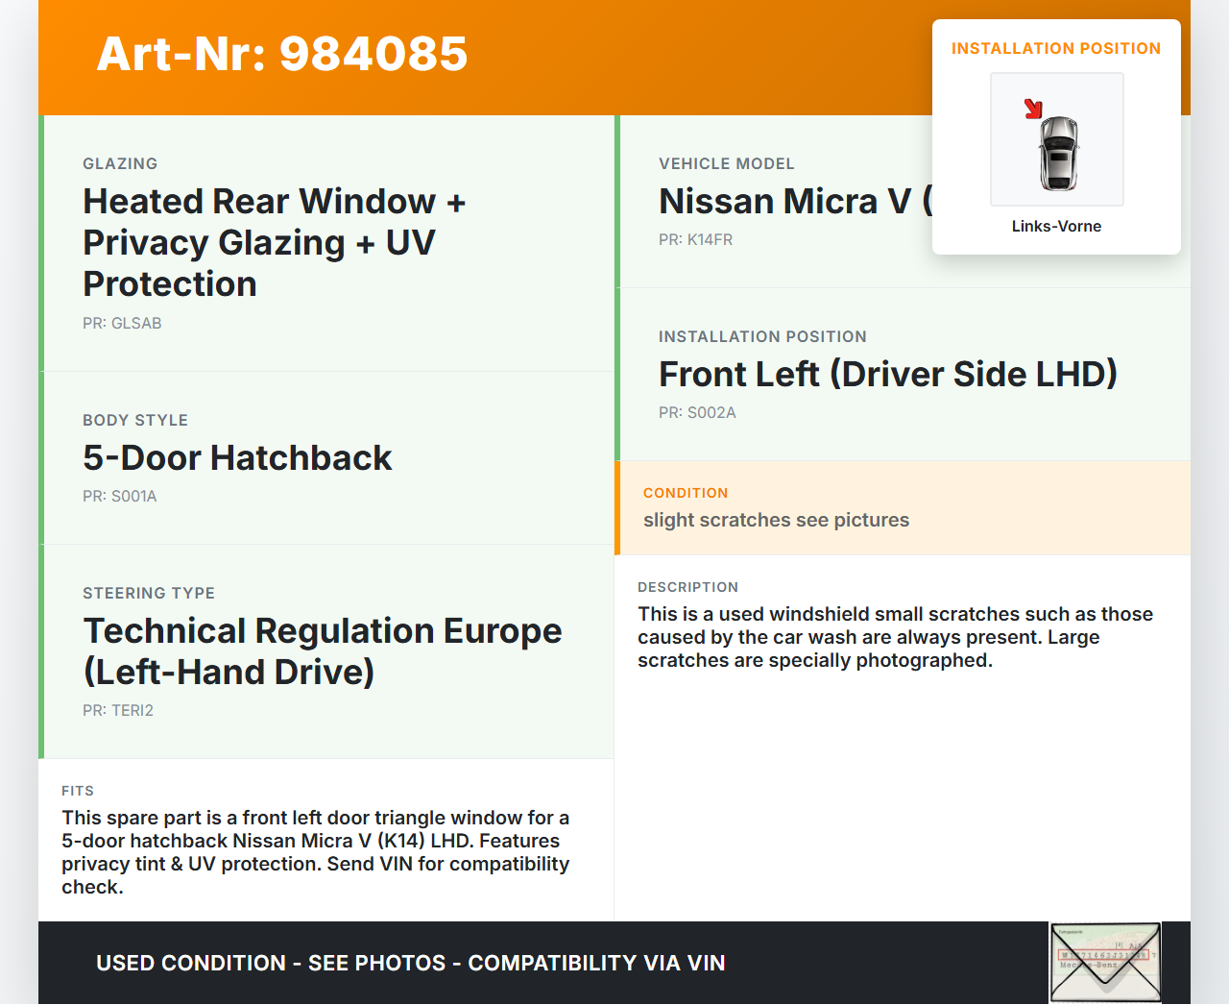Image resolution: width=1229 pixels, height=1005 pixels.
Task: Click the slight scratches condition note
Action: point(776,520)
